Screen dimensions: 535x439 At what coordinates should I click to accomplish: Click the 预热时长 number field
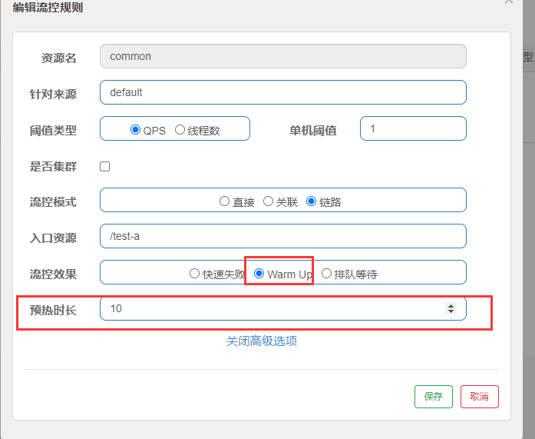click(x=283, y=308)
